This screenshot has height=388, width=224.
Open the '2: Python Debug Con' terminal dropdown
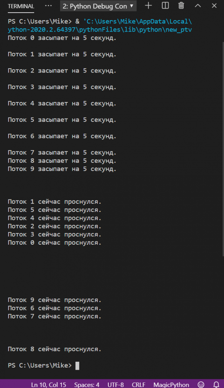(98, 6)
